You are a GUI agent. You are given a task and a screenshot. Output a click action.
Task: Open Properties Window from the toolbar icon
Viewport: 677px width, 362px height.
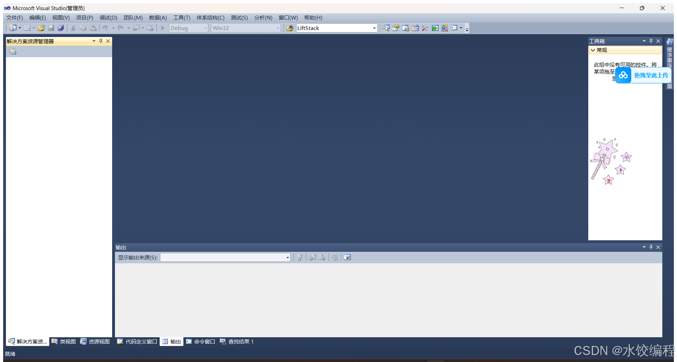pyautogui.click(x=395, y=28)
